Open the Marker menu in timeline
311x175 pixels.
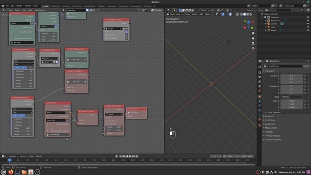pyautogui.click(x=38, y=157)
